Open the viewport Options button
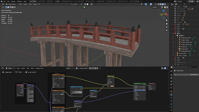 (155, 7)
